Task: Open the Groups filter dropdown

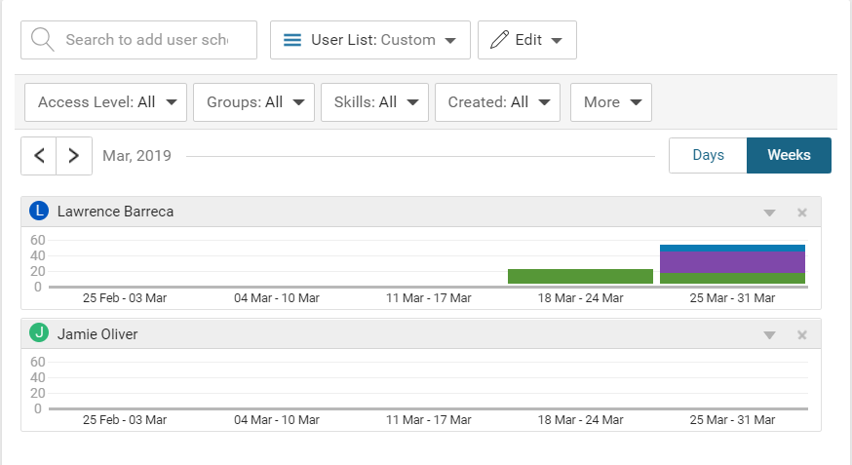Action: pos(253,102)
